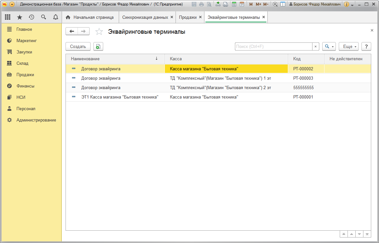Click the M- memory subtract button
The image size is (379, 243).
(x=266, y=4)
